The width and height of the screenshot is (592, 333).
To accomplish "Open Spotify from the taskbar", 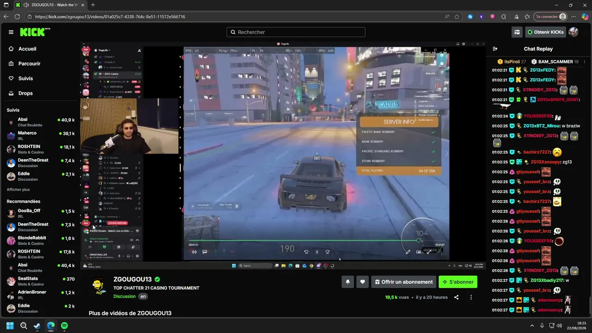I will [x=64, y=326].
